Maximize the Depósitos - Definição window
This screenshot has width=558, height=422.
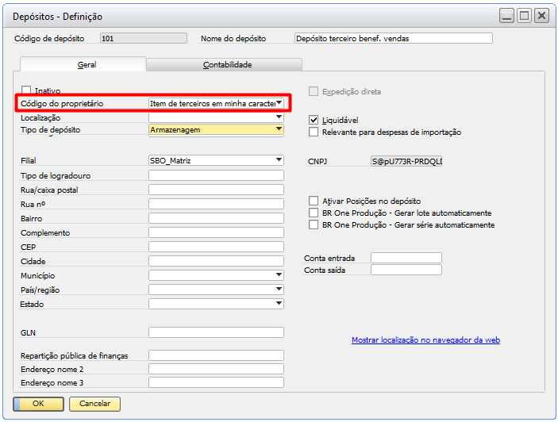click(x=524, y=16)
